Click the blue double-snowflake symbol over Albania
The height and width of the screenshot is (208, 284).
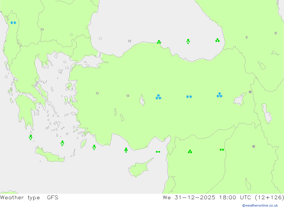(13, 23)
